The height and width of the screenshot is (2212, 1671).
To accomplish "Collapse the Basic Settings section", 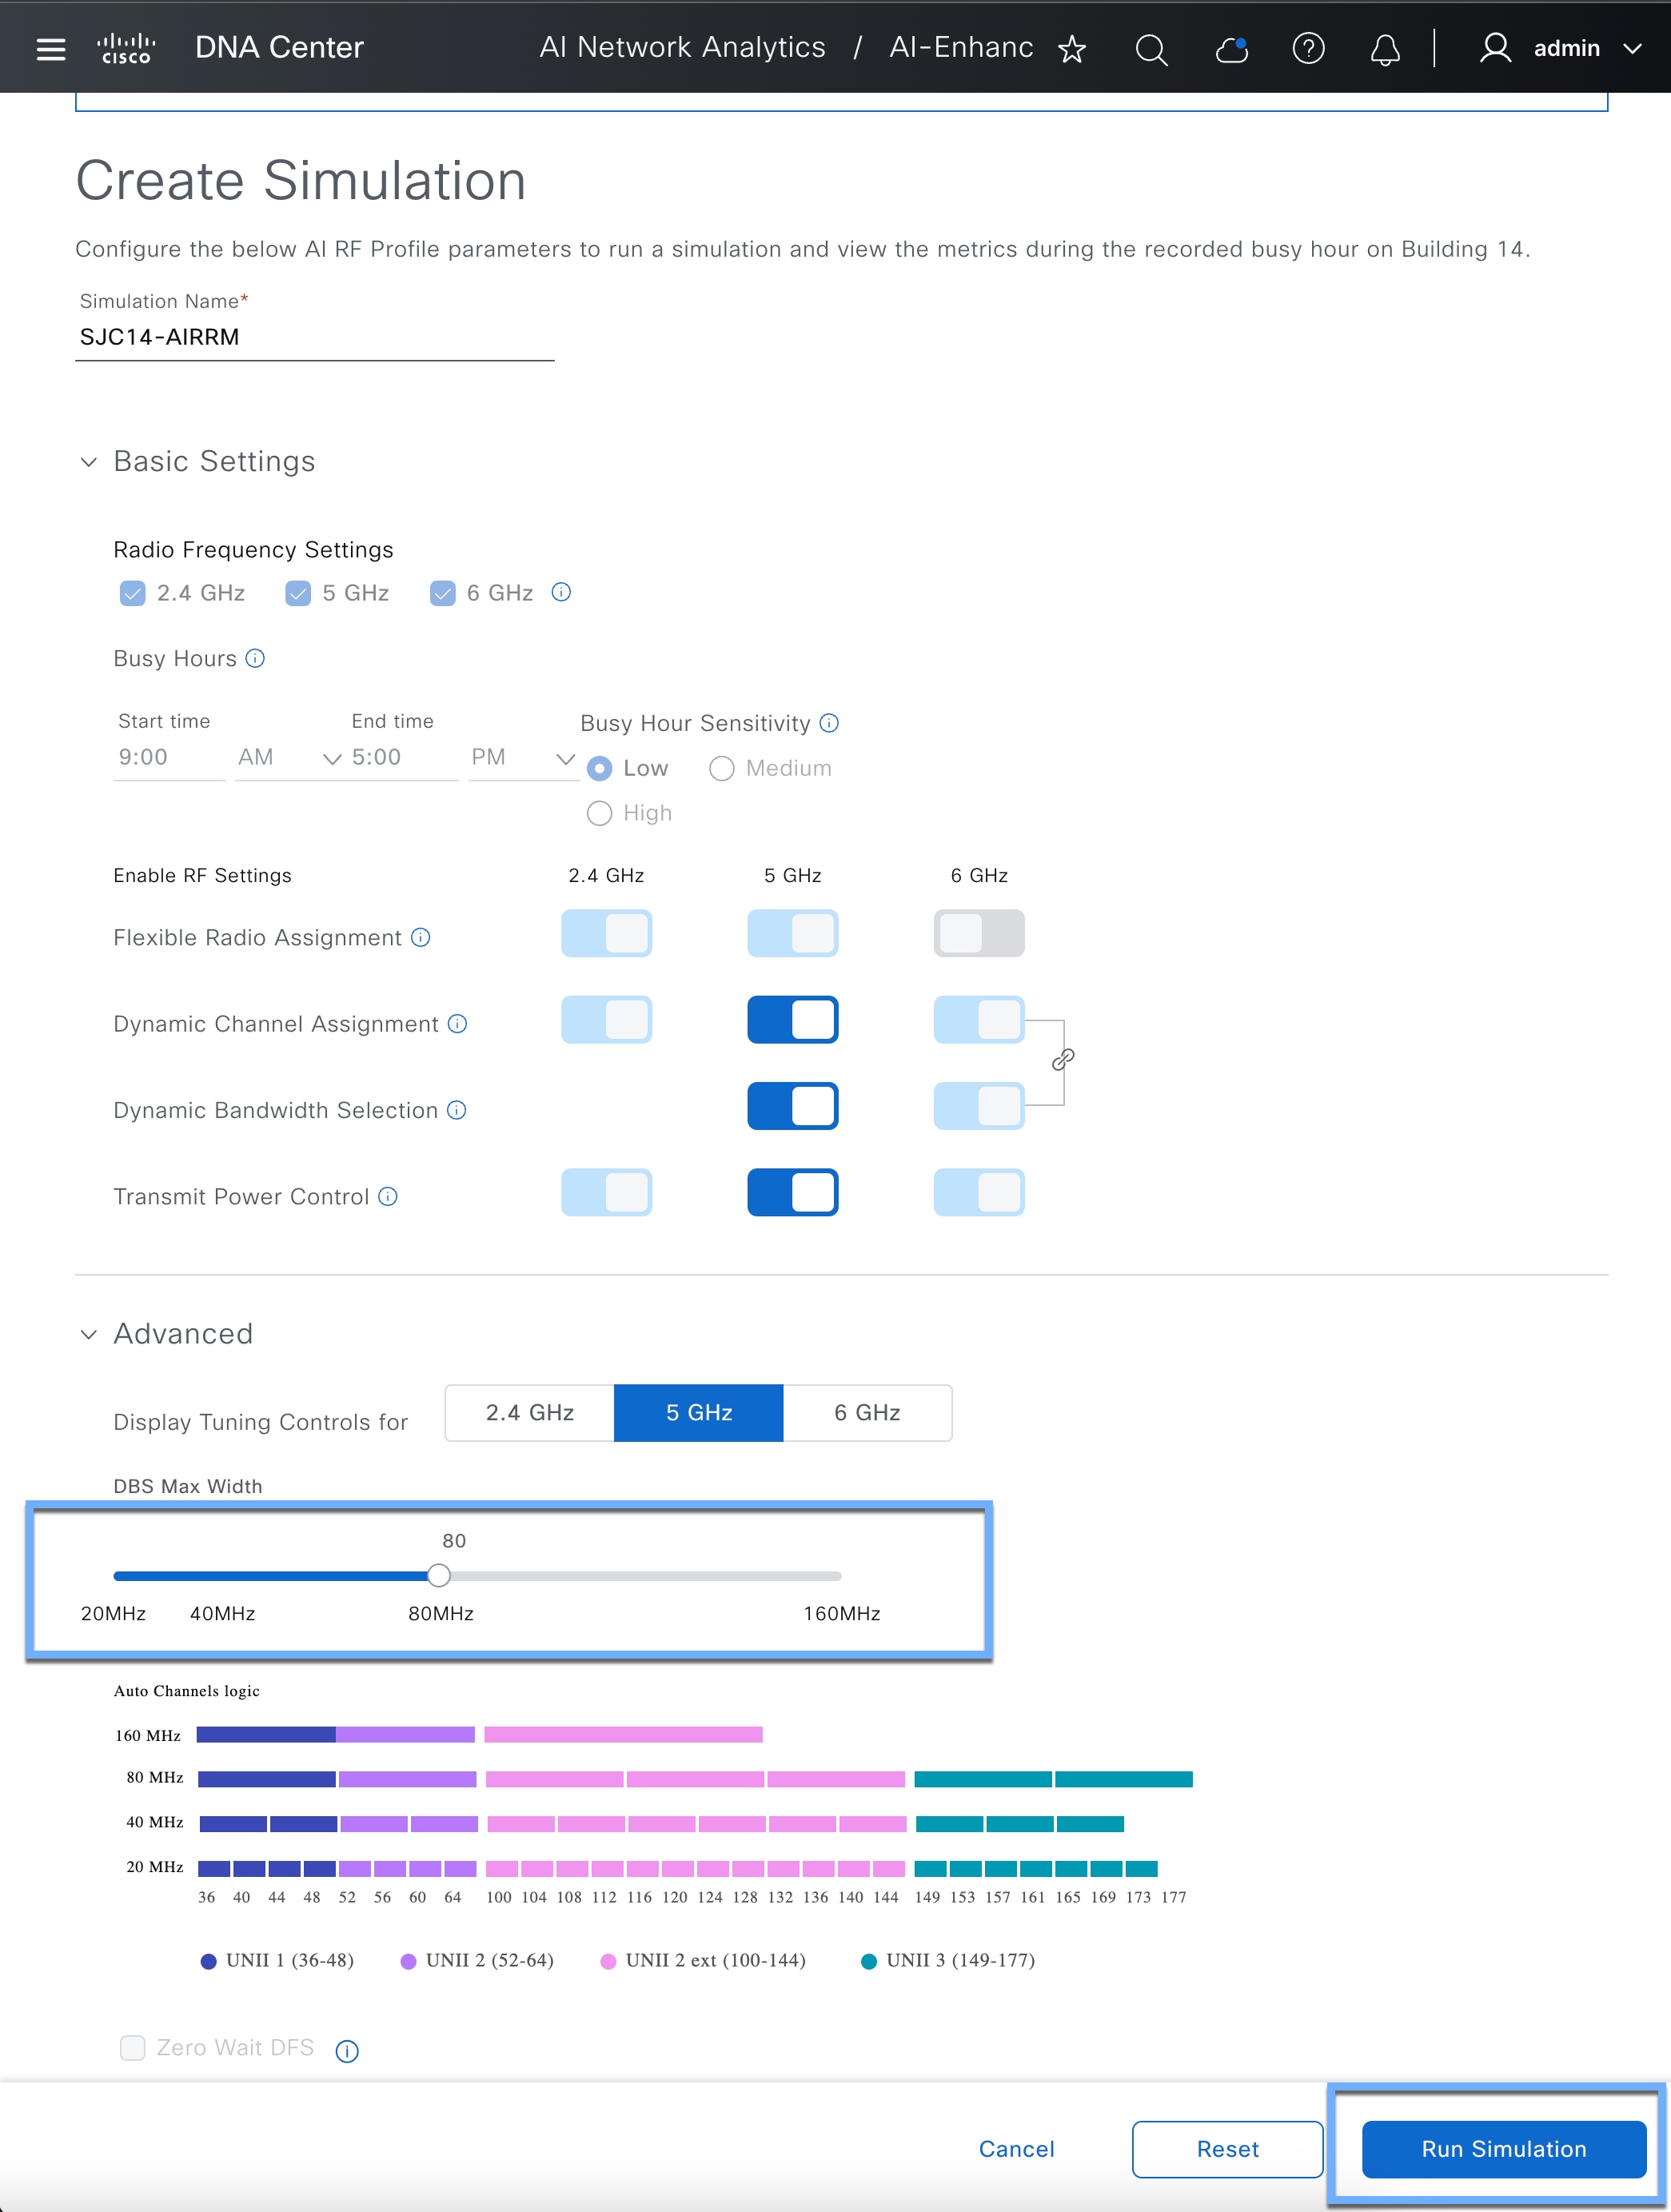I will point(88,462).
